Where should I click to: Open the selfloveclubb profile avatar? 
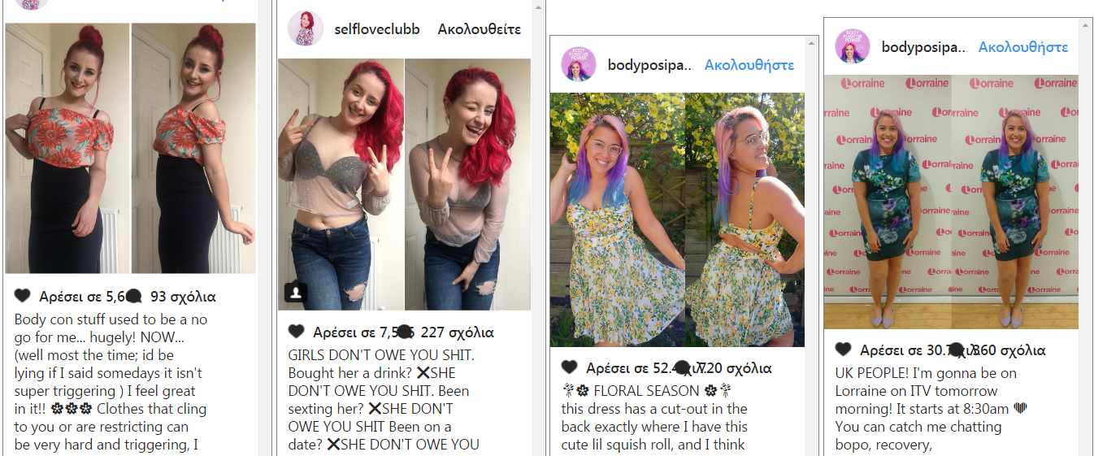coord(306,28)
